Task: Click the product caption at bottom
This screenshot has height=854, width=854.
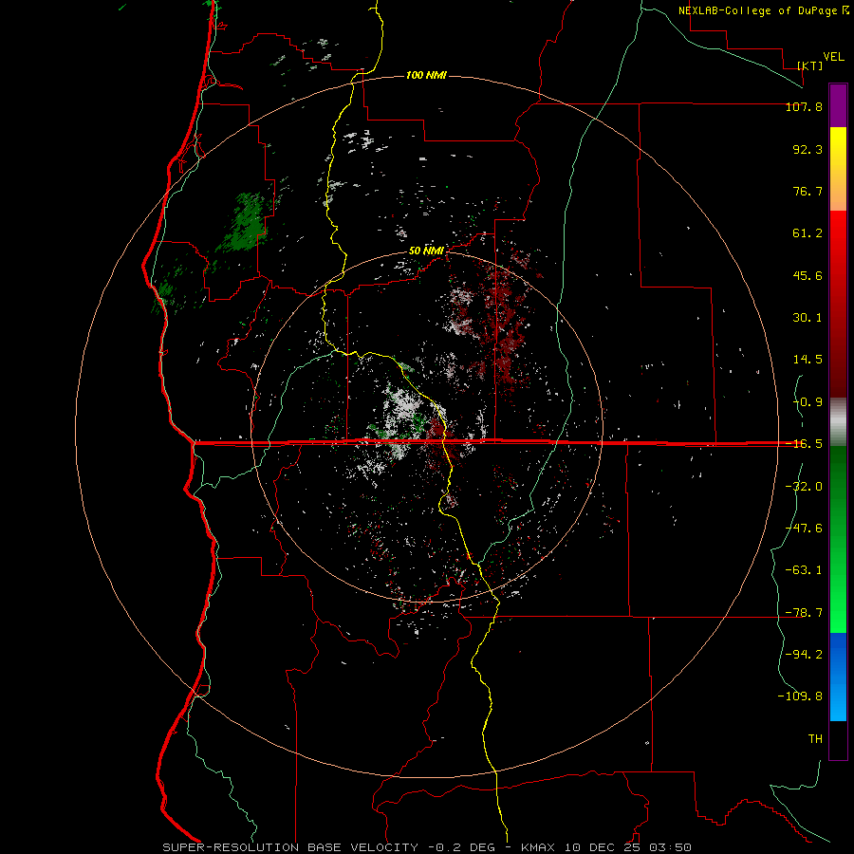Action: click(x=427, y=847)
